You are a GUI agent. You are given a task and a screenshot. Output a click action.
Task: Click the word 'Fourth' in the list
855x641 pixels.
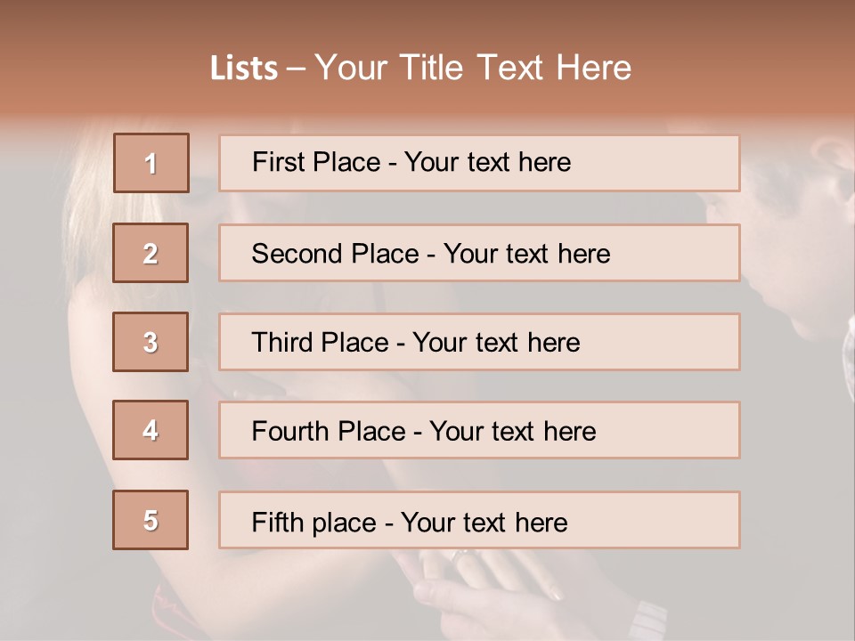pyautogui.click(x=290, y=432)
